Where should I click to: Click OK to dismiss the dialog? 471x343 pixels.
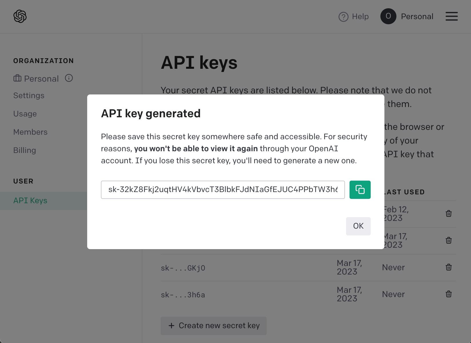pos(358,226)
